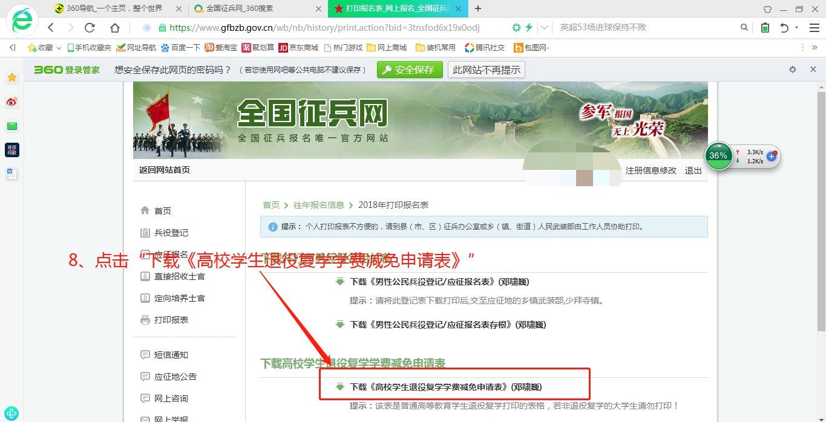Expand the 收藏 bookmarks dropdown arrow

(59, 48)
